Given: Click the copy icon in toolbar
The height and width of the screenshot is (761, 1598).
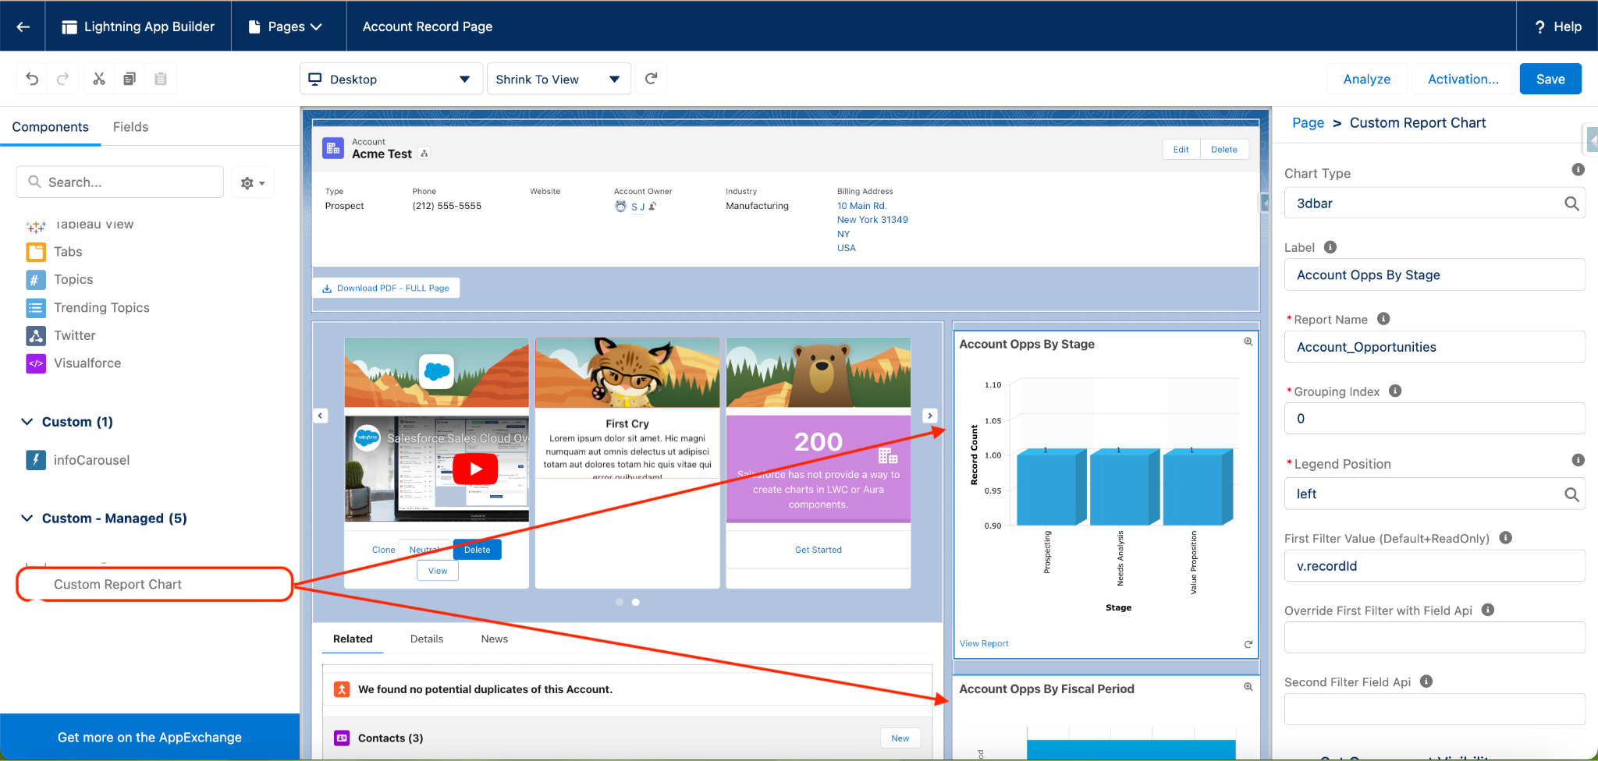Looking at the screenshot, I should (x=130, y=79).
